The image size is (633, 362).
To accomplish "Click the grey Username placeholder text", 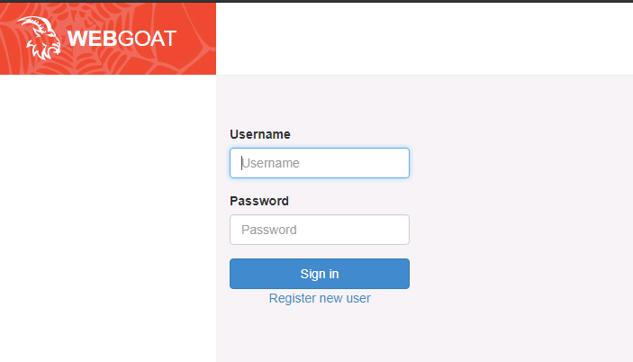I will pyautogui.click(x=270, y=163).
